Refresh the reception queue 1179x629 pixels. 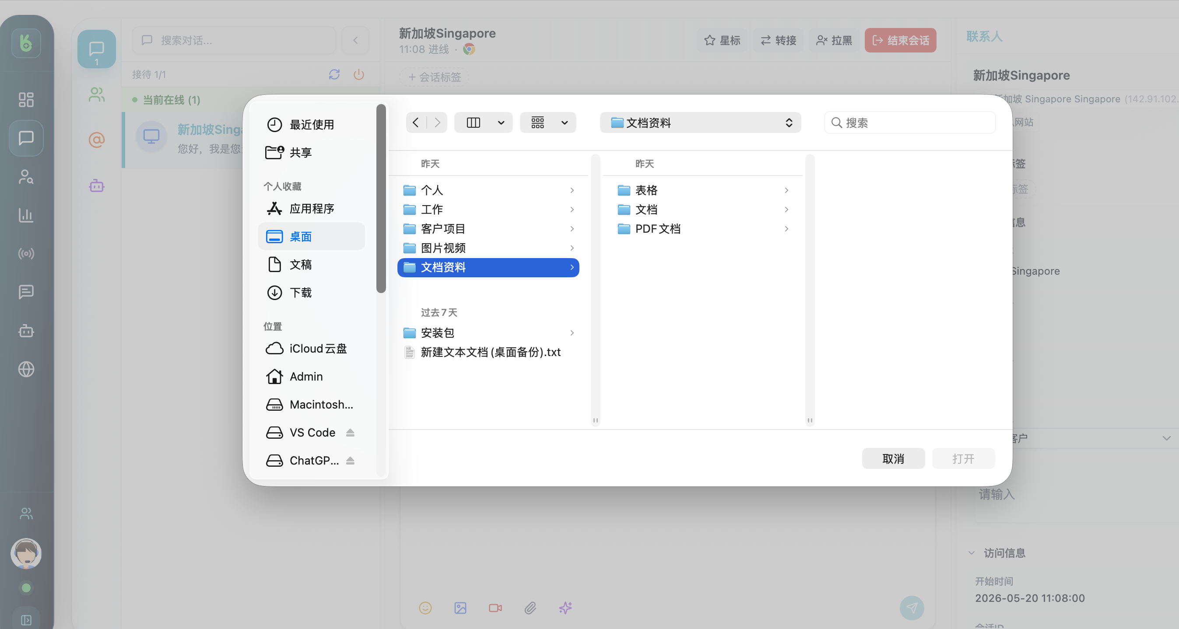point(334,74)
